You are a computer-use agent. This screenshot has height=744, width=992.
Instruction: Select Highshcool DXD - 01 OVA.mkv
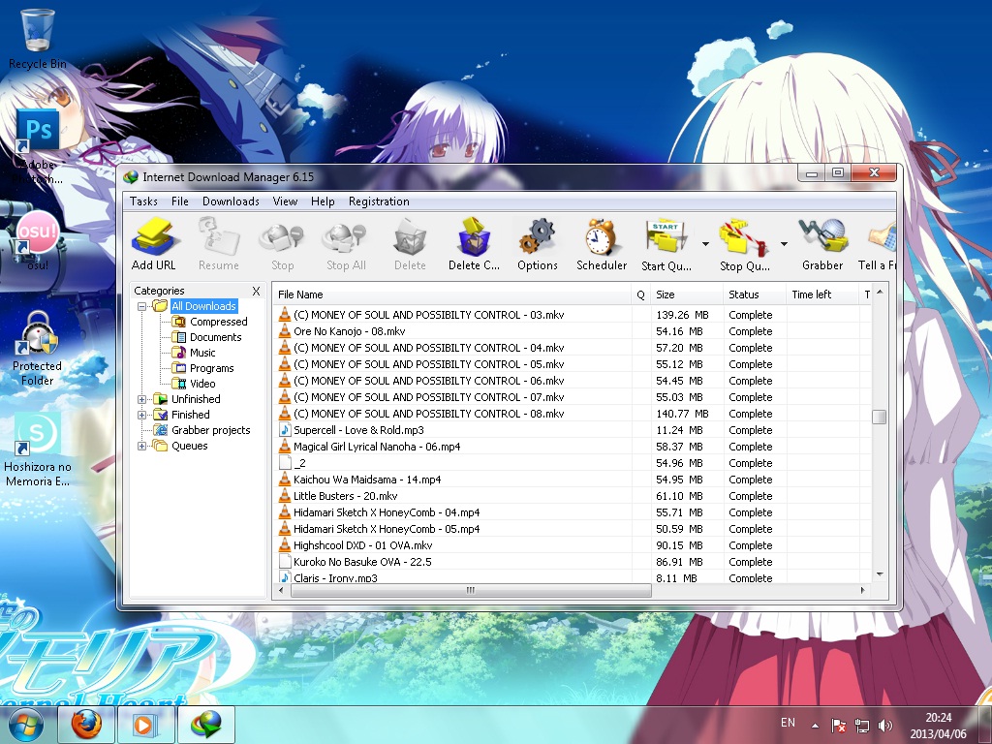point(572,545)
